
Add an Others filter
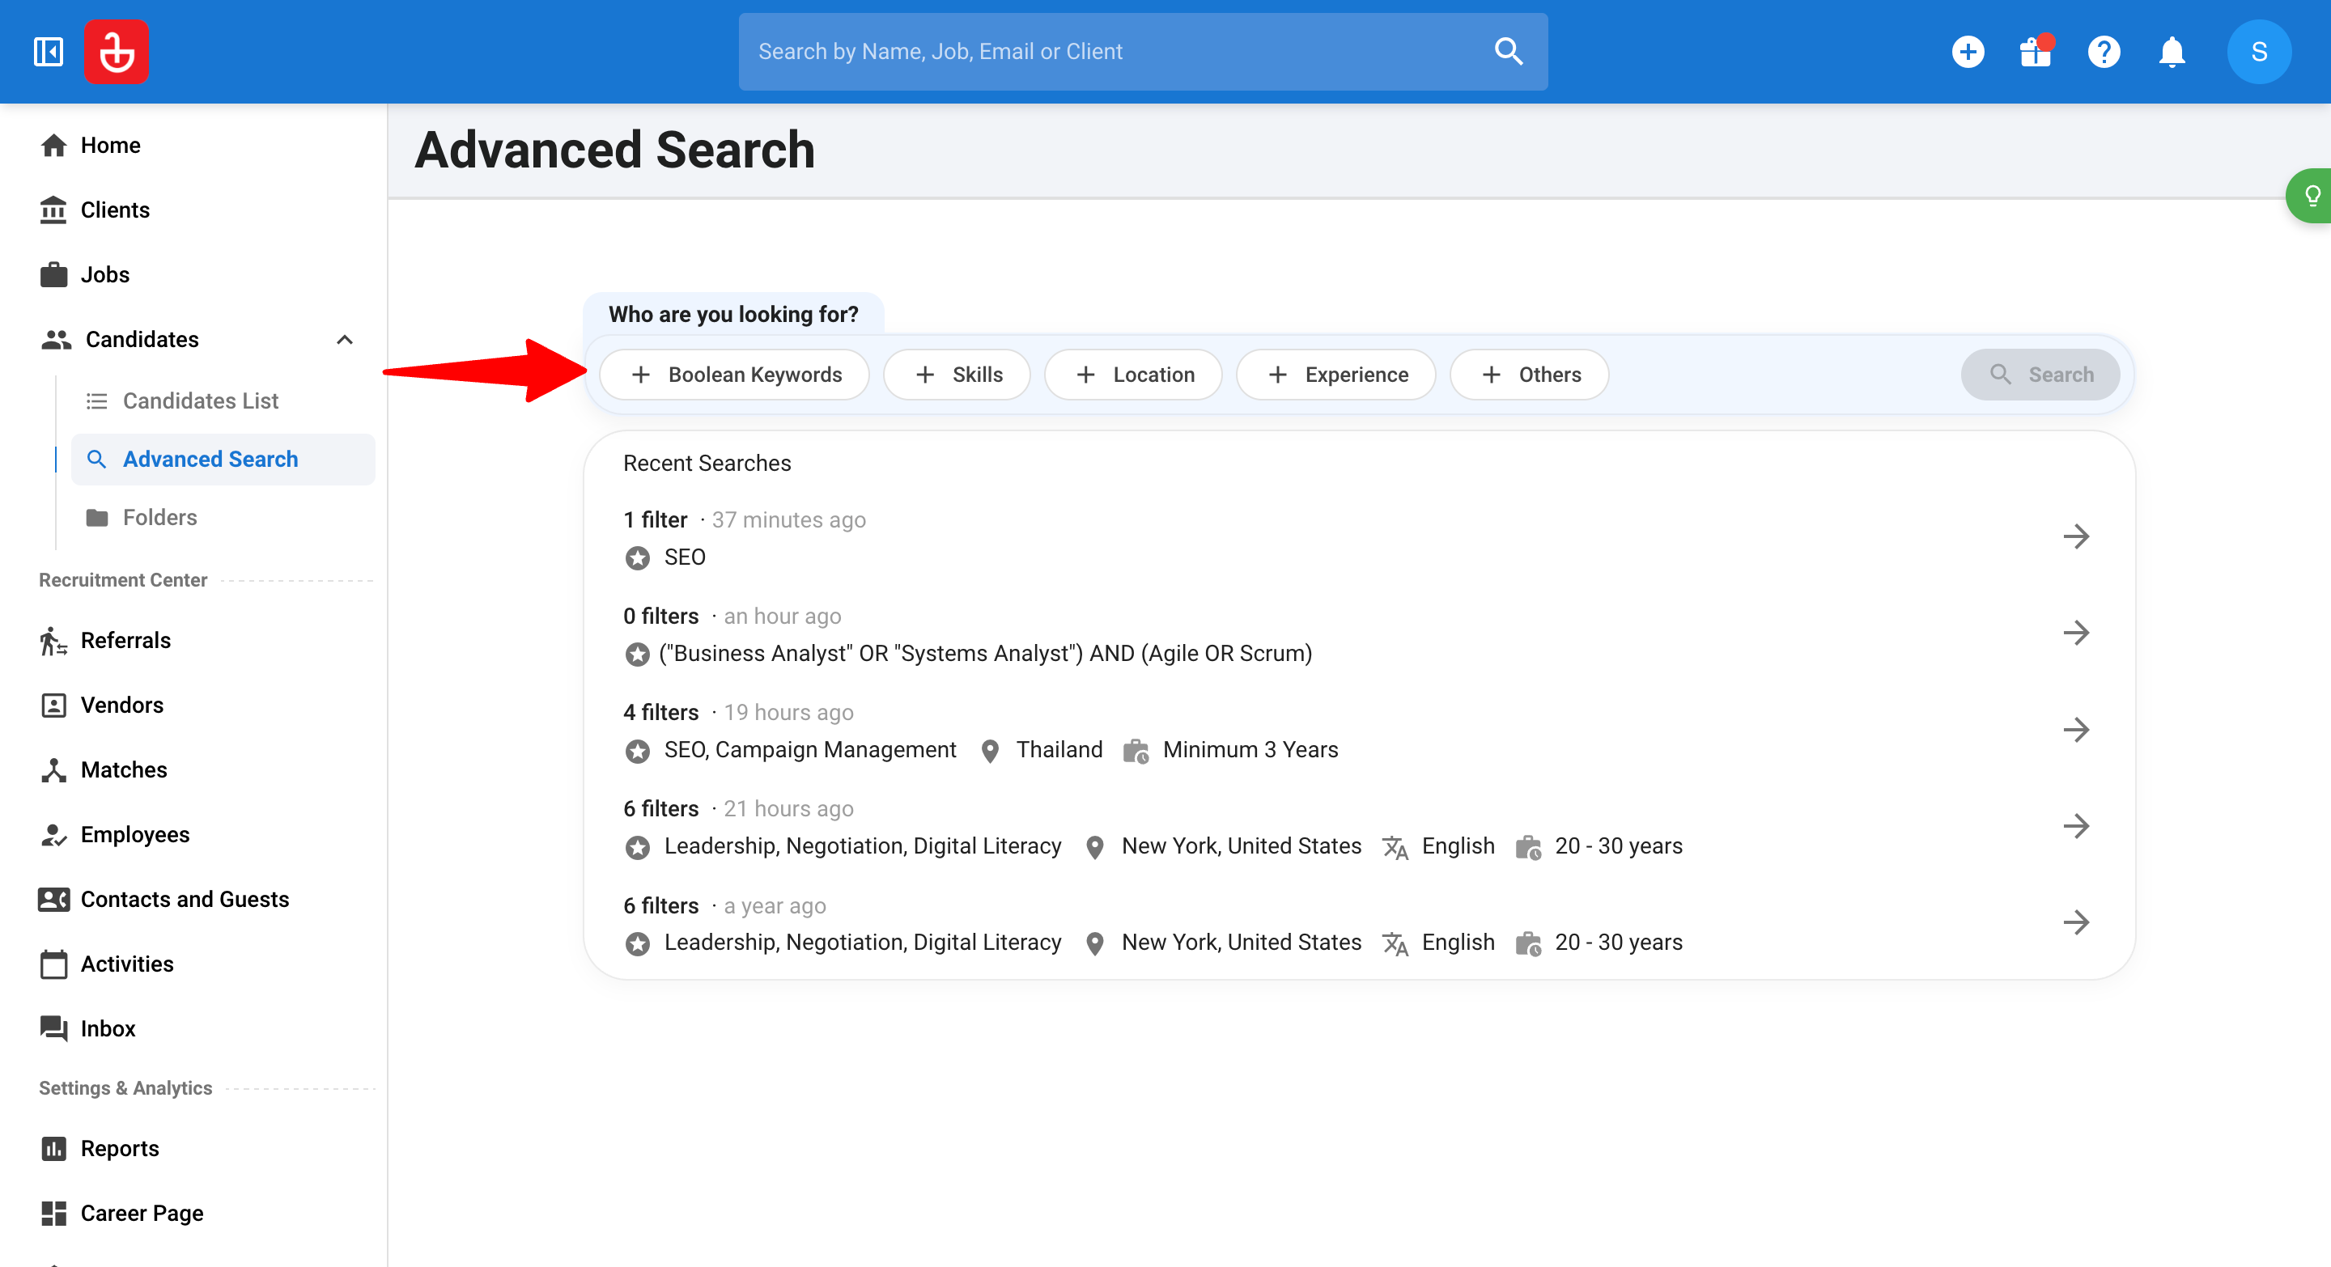(x=1528, y=375)
